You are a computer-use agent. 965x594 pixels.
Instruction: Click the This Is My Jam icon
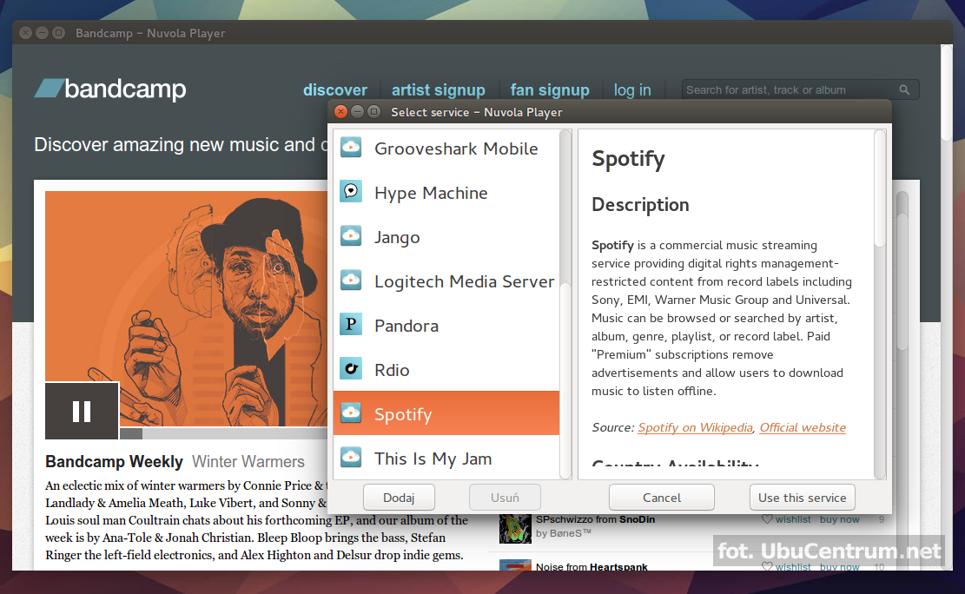click(x=351, y=458)
